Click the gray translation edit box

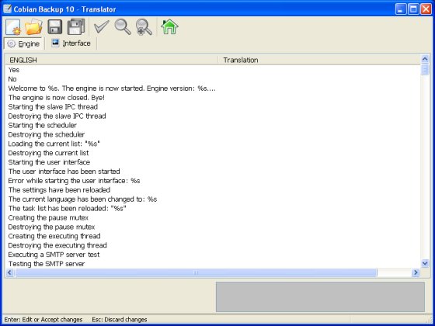pyautogui.click(x=320, y=297)
